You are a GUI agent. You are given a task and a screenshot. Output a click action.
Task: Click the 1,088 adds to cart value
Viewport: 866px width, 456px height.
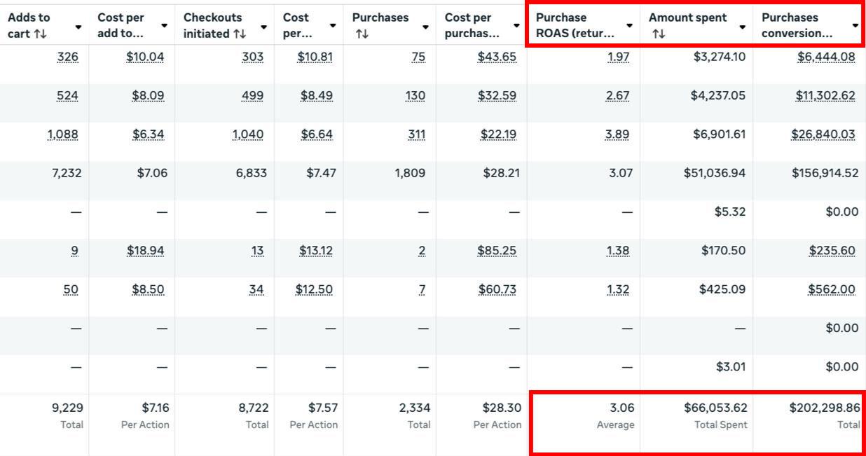63,134
